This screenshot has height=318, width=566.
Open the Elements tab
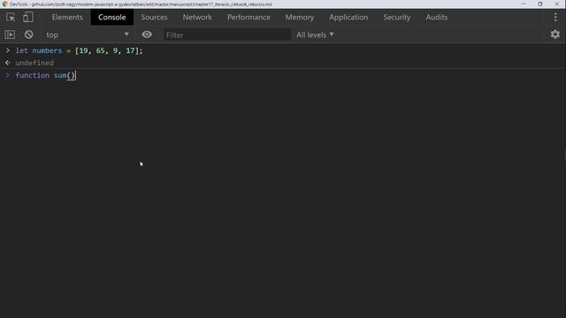point(67,17)
